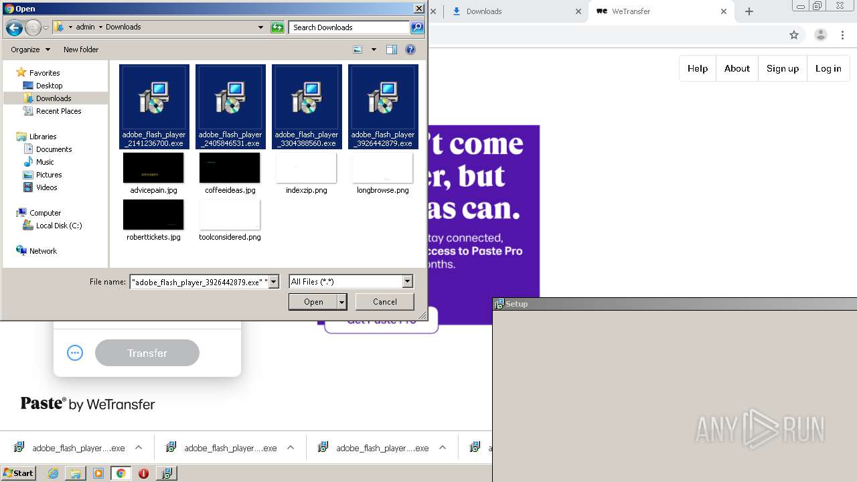Open Desktop in navigation pane
This screenshot has height=482, width=857.
(x=49, y=86)
